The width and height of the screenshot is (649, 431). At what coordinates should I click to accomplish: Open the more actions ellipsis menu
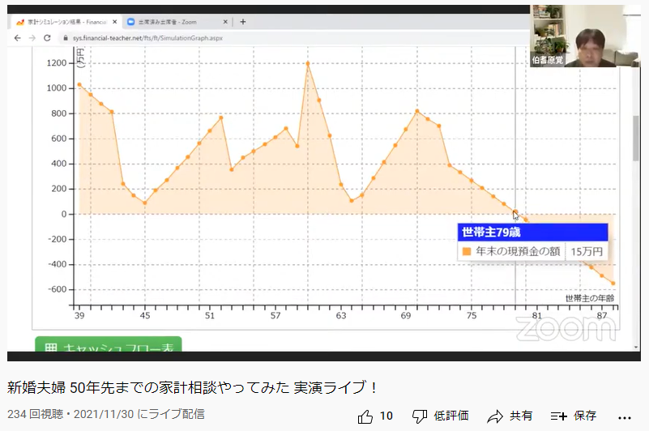624,418
